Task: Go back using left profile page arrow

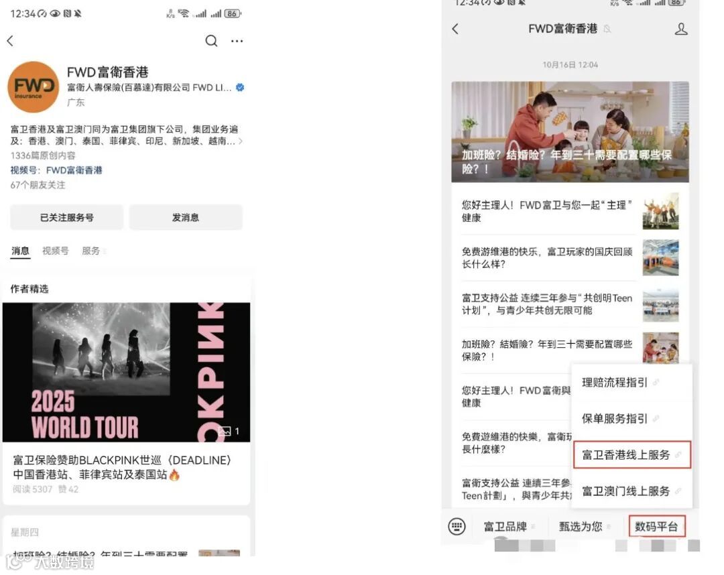Action: [x=10, y=41]
